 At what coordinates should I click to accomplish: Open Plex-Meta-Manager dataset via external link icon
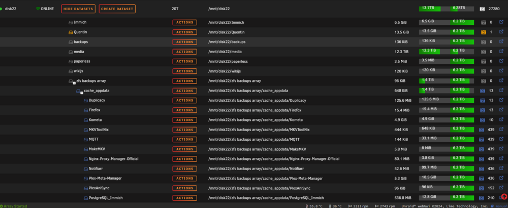[501, 178]
